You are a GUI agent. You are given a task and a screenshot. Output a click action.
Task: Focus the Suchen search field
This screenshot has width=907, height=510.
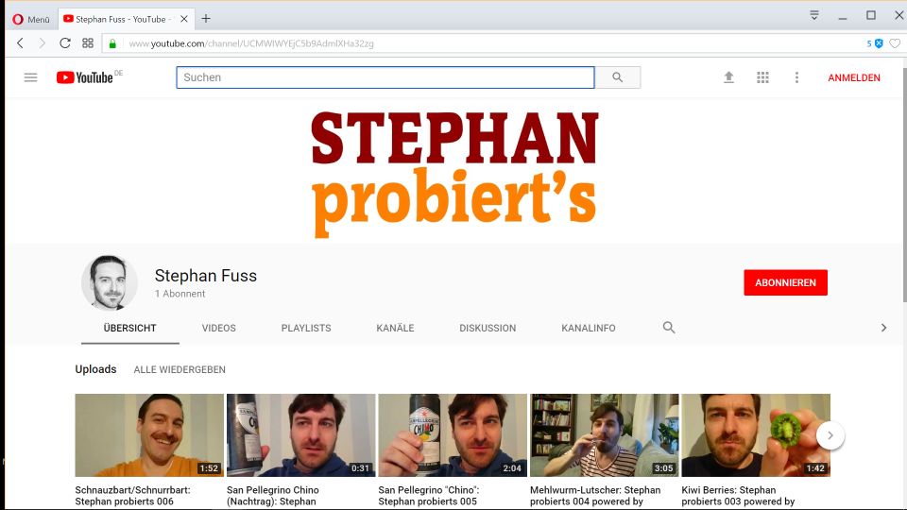pos(385,77)
